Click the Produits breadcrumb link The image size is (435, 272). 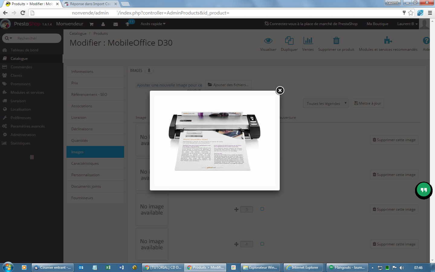(101, 34)
